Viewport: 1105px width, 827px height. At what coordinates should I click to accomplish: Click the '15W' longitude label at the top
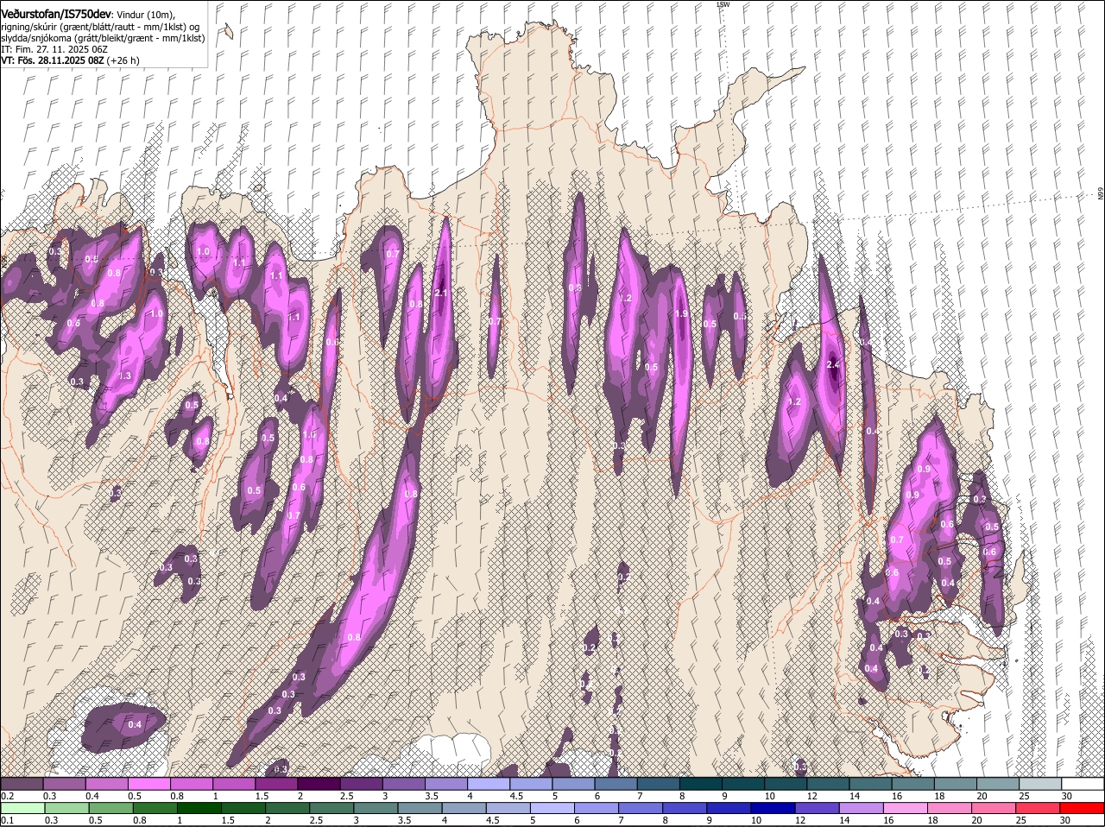pos(723,4)
